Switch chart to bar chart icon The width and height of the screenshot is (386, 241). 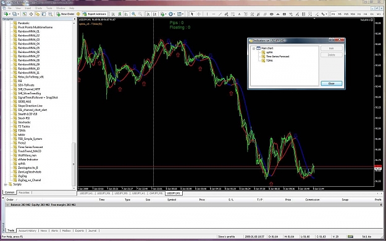[x=113, y=14]
